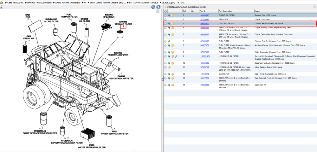Open the icon right of parts list header
This screenshot has width=317, height=152.
(315, 7)
